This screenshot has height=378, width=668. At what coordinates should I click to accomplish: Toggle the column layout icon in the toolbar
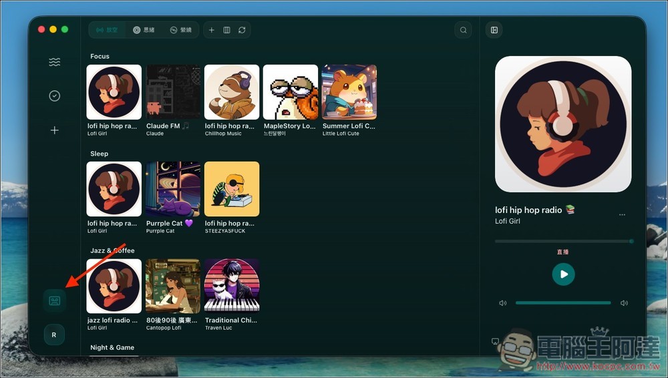pos(226,30)
